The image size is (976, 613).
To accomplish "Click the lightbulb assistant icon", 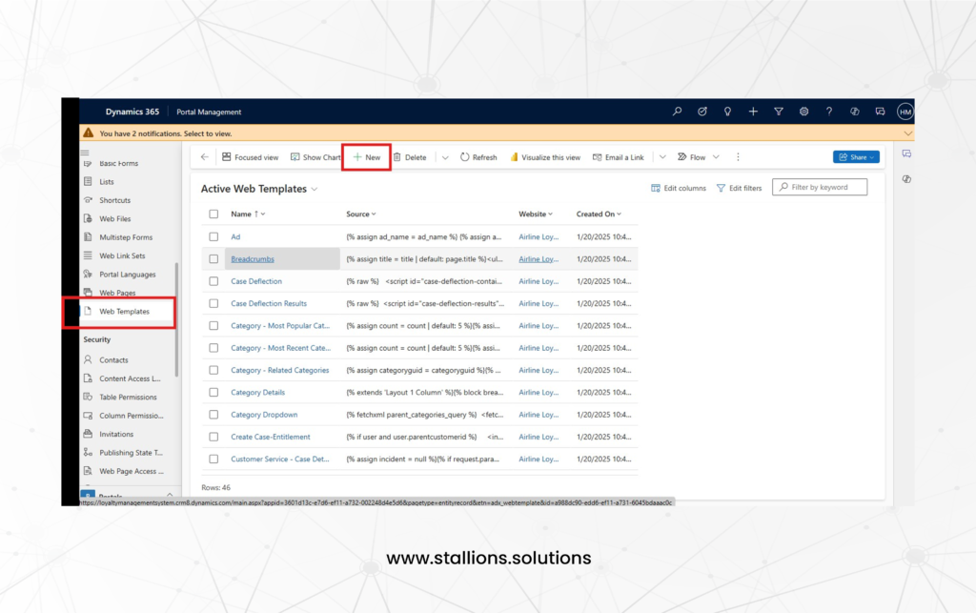I will pyautogui.click(x=727, y=112).
